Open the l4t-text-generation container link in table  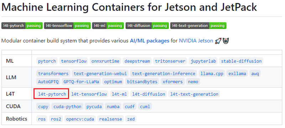(x=194, y=94)
